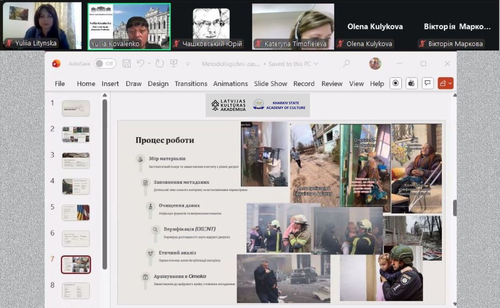Click the Search magnifier icon
The image size is (500, 308).
(346, 63)
